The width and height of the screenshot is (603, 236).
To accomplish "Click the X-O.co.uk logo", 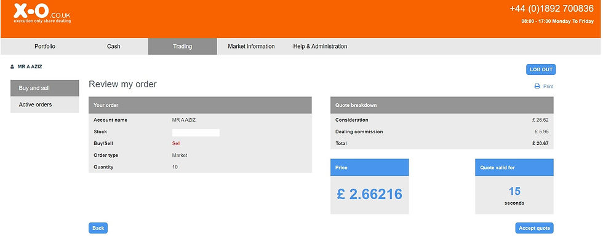I will tap(42, 14).
